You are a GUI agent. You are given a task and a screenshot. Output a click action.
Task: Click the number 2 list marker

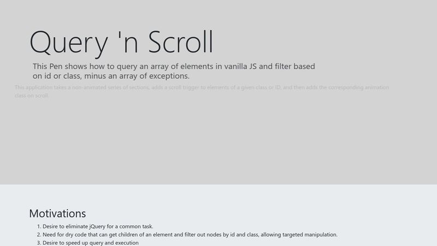39,235
